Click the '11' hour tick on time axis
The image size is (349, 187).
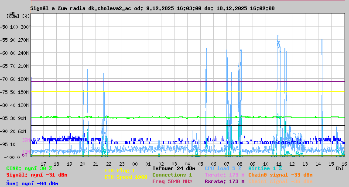[x=279, y=164]
